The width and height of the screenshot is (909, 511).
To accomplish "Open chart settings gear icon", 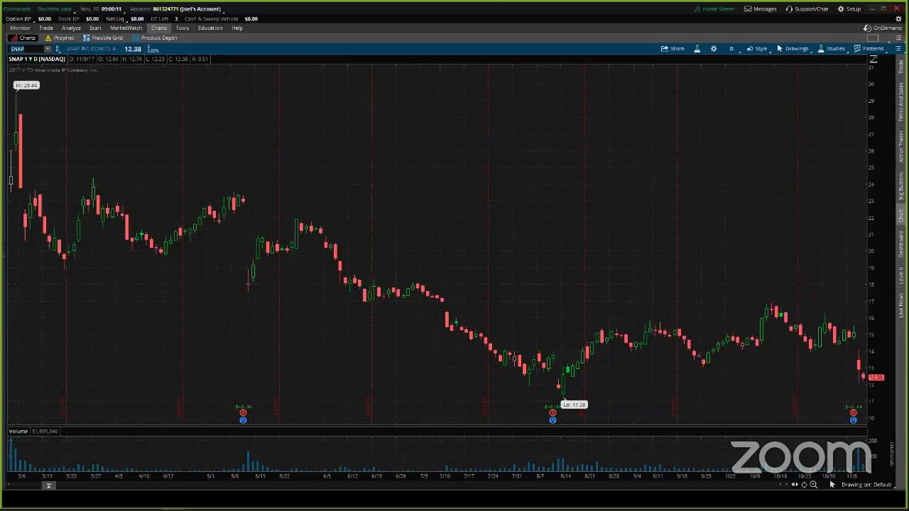I will tap(714, 48).
